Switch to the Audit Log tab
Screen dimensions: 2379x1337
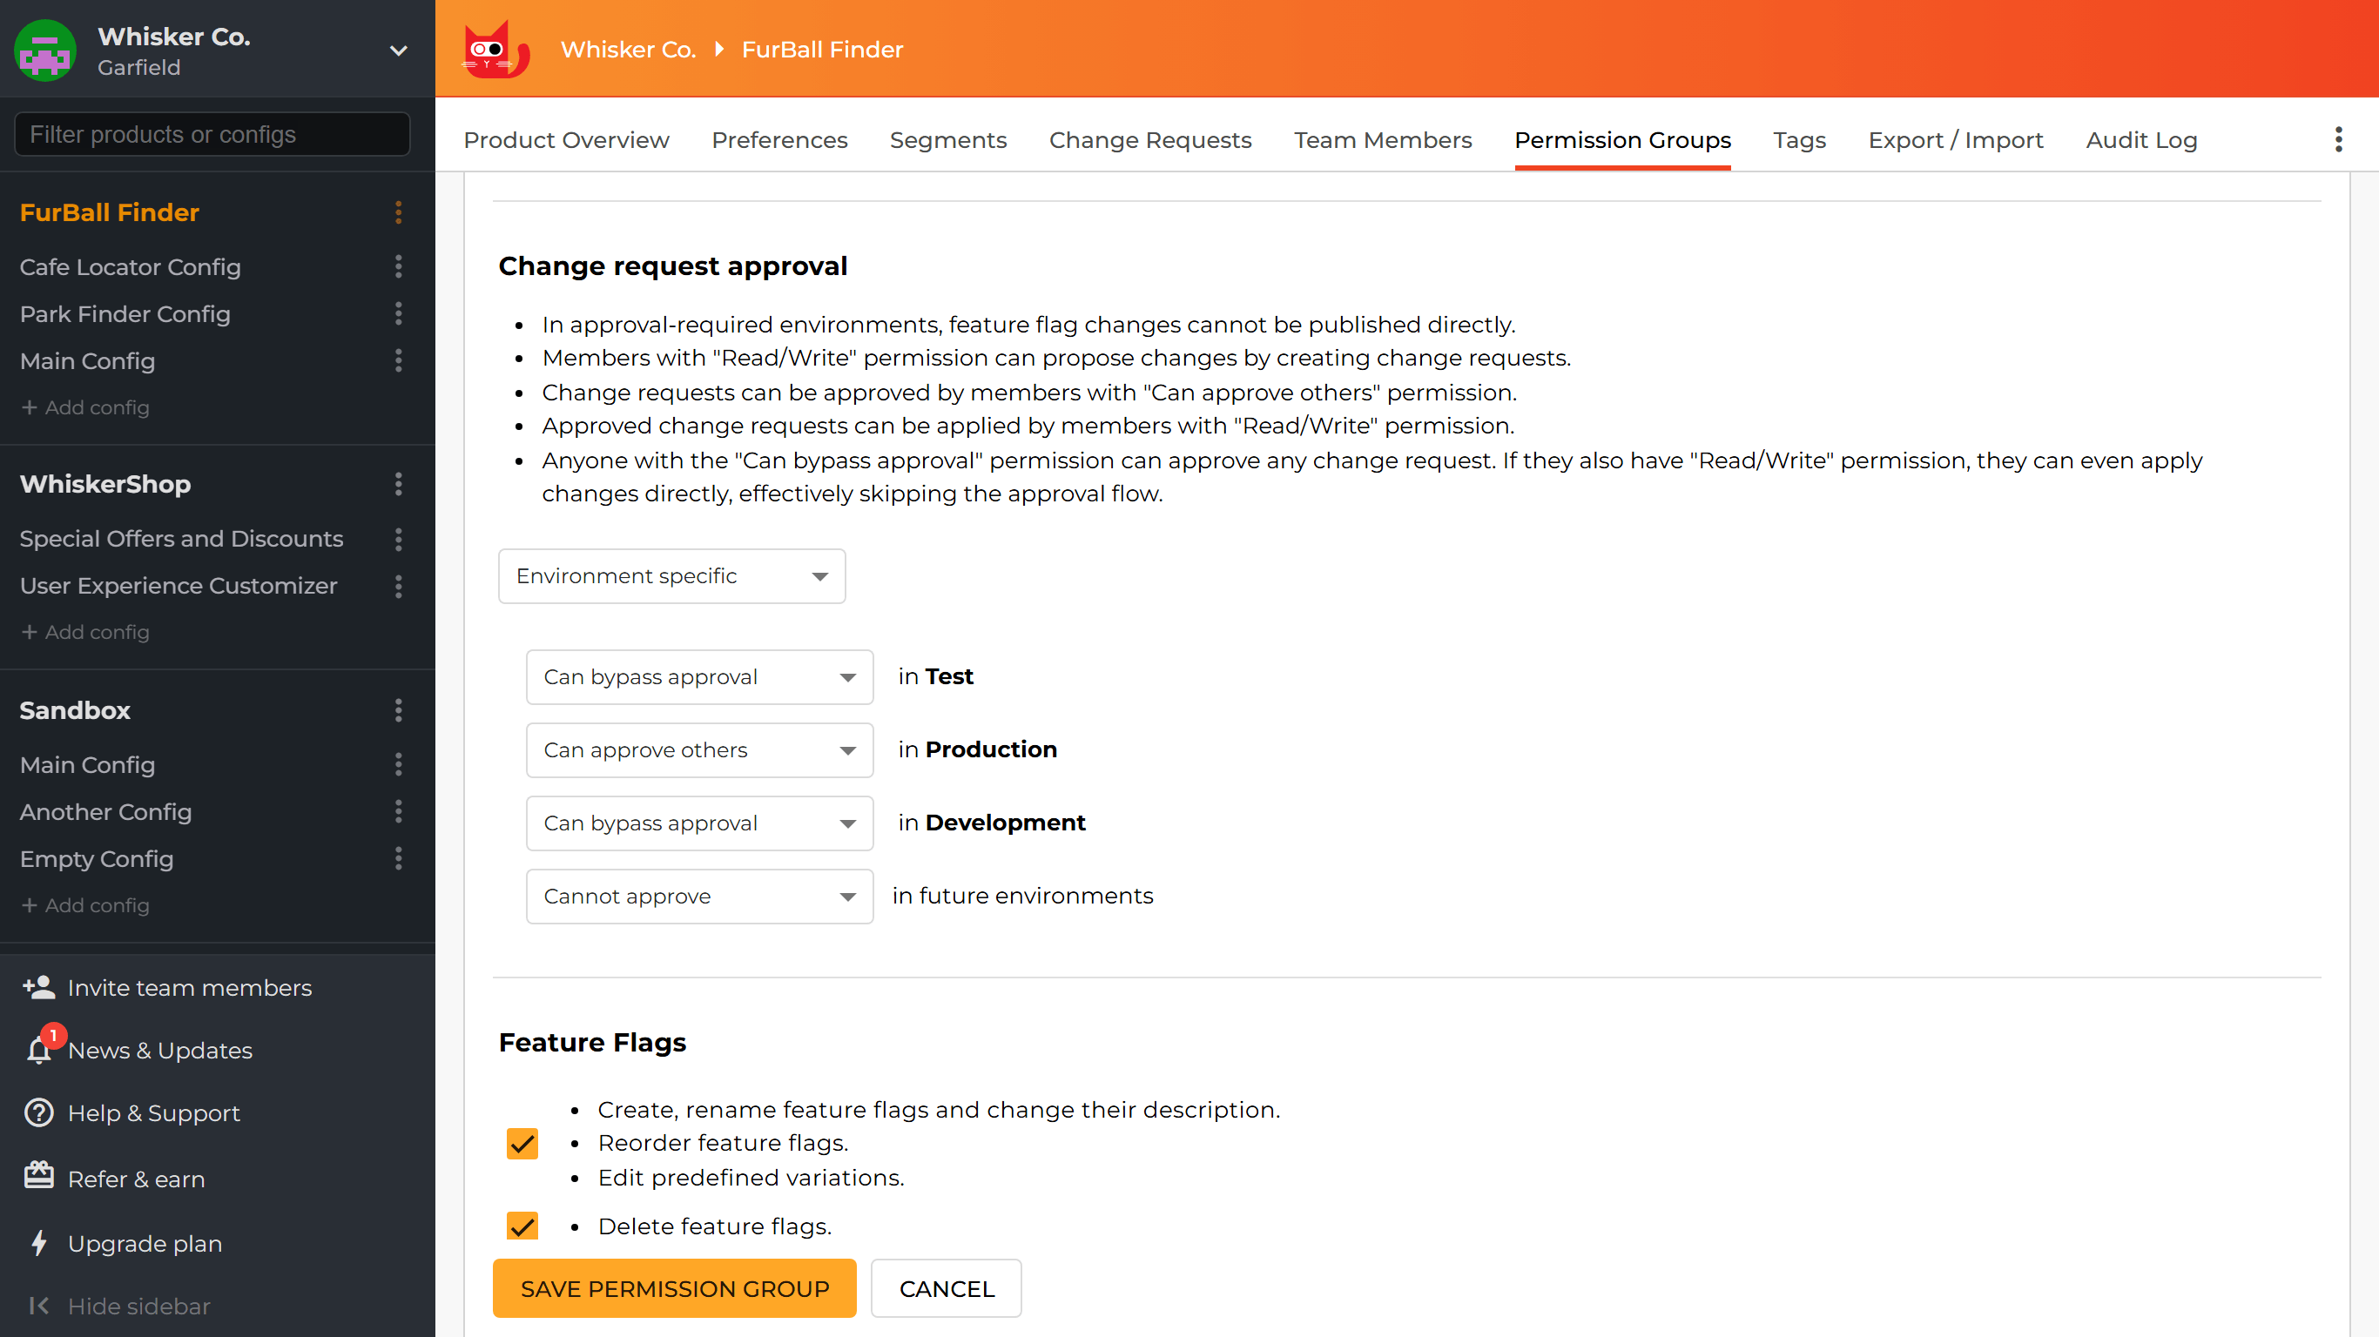click(2140, 139)
